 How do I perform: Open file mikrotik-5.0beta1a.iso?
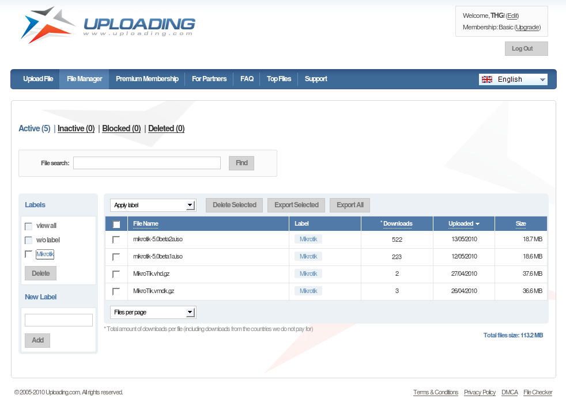[158, 256]
